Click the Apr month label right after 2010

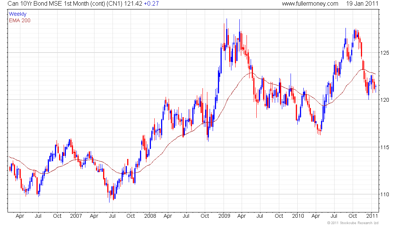point(316,216)
